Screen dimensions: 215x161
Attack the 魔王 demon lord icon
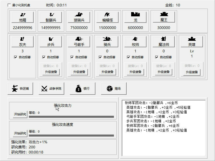[163, 16]
